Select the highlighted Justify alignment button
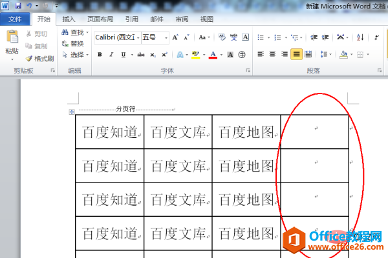Image resolution: width=388 pixels, height=258 pixels. click(296, 54)
